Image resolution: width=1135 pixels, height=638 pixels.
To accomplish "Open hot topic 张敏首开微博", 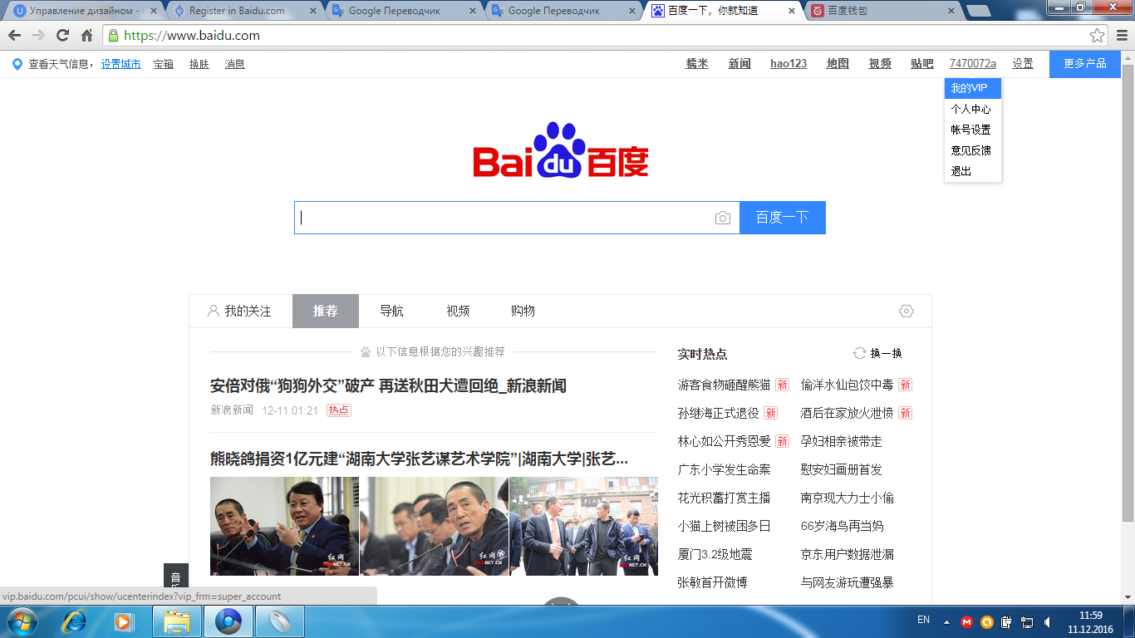I will point(712,582).
